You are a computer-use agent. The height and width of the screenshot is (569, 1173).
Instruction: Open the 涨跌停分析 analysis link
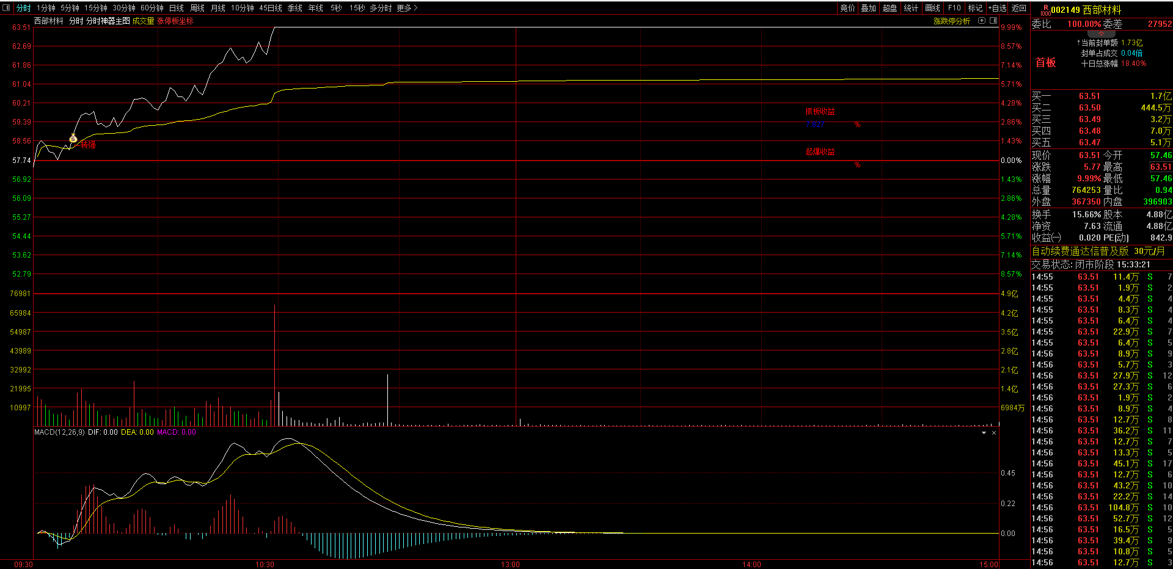pos(952,21)
